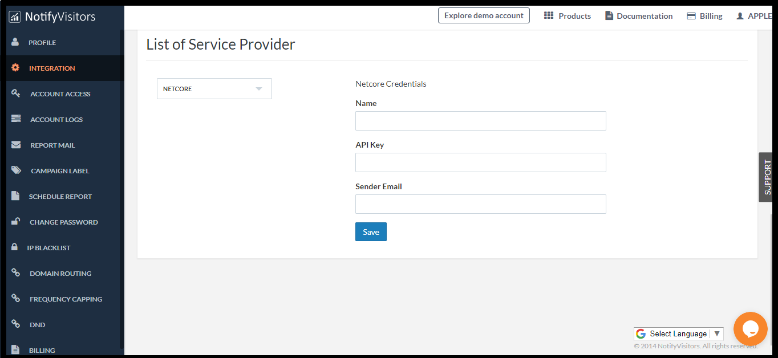This screenshot has height=358, width=778.
Task: Open Campaign Label section
Action: tap(62, 170)
